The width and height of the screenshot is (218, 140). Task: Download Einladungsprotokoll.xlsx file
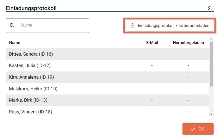[170, 26]
